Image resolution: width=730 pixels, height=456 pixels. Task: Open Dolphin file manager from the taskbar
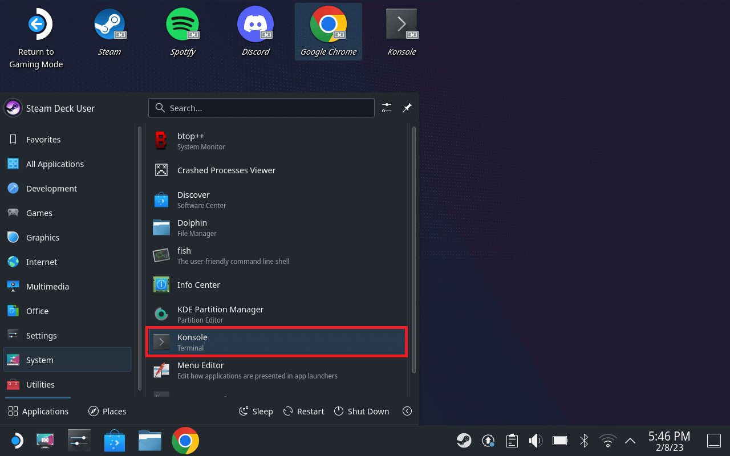click(x=150, y=440)
